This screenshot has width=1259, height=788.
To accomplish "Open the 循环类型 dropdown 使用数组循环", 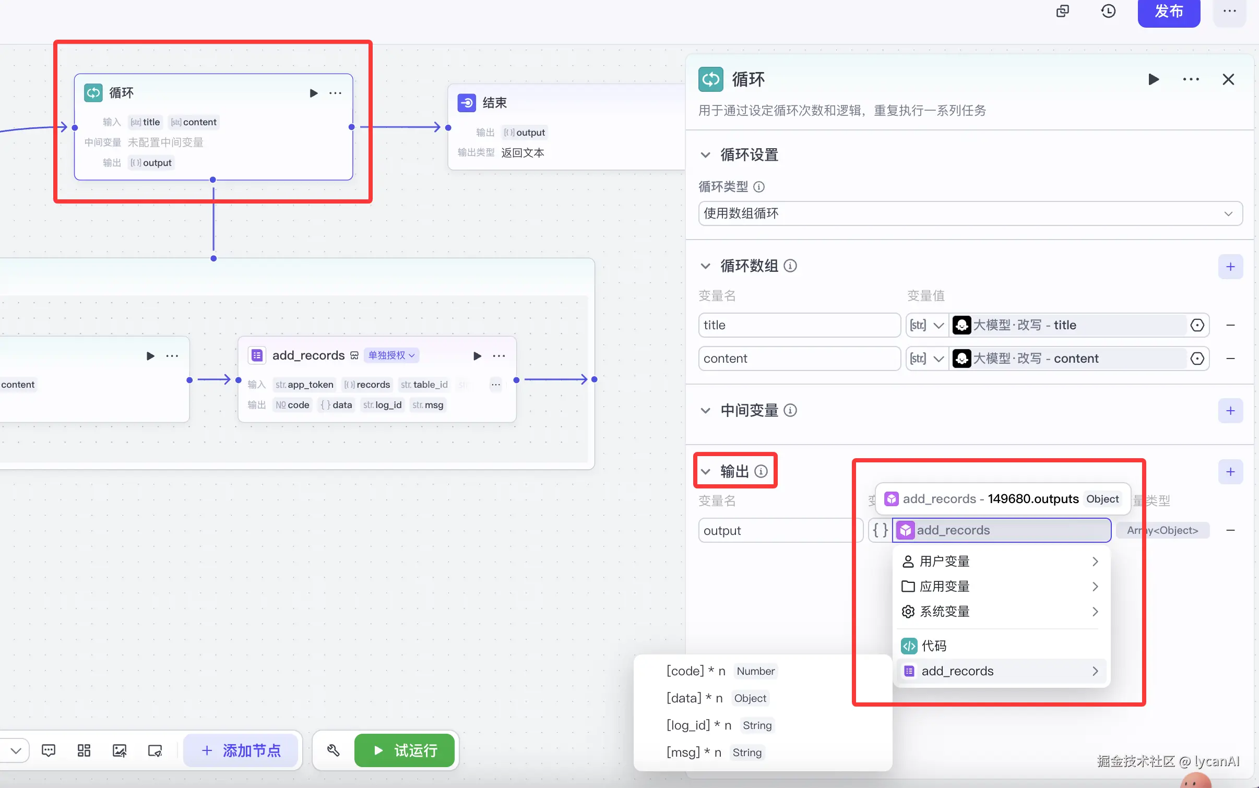I will point(970,213).
